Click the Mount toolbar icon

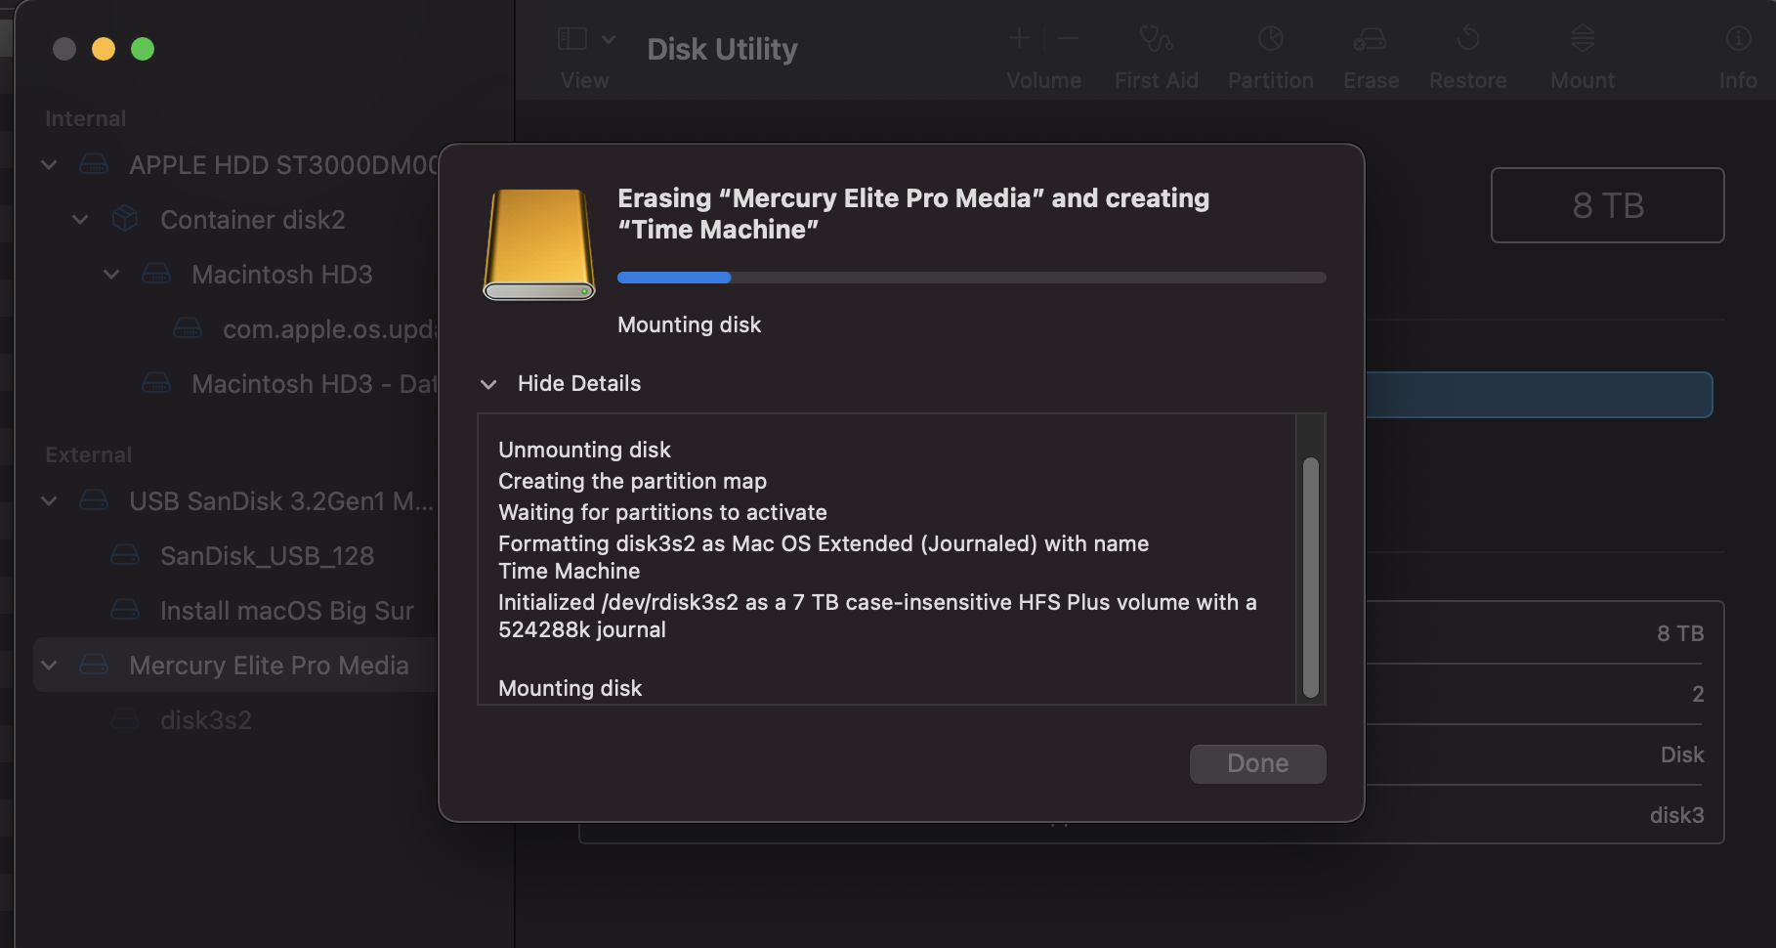pos(1582,39)
